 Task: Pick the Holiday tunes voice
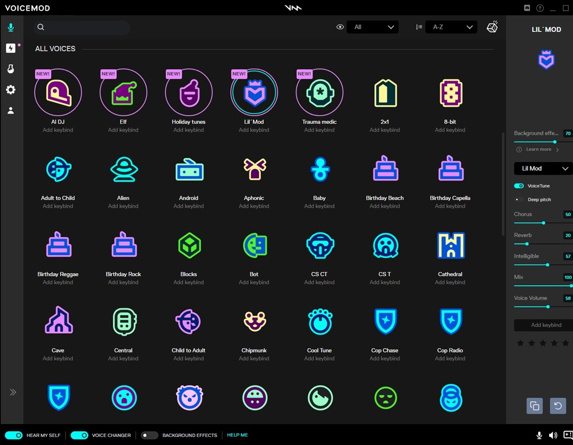click(x=189, y=92)
